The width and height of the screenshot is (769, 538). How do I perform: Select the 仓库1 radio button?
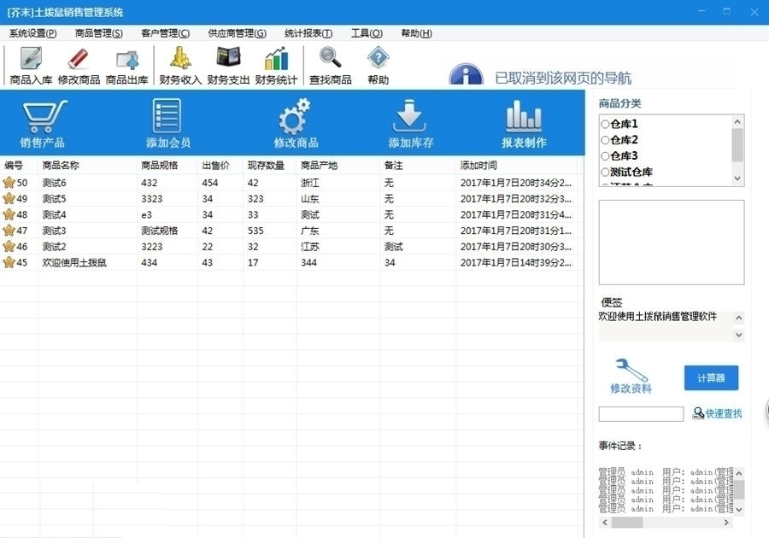[x=605, y=124]
